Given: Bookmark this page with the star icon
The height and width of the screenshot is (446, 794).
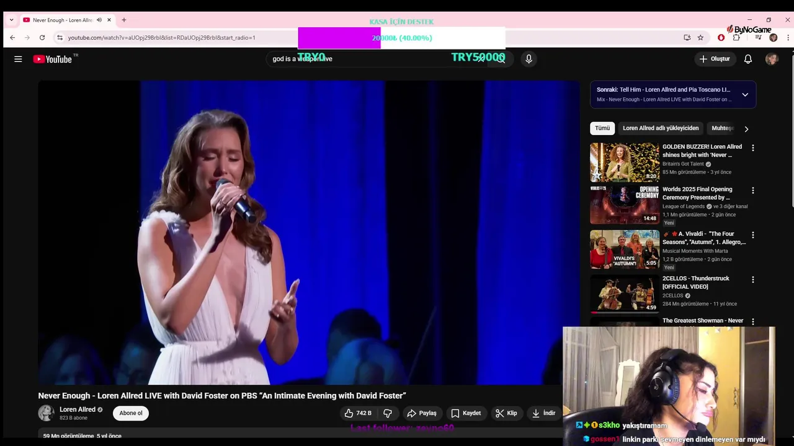Looking at the screenshot, I should 700,38.
